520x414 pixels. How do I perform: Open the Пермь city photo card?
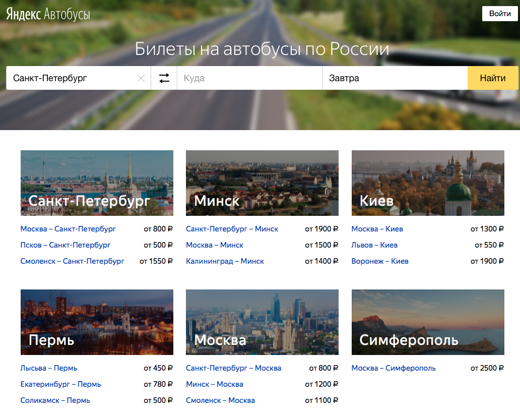(x=97, y=322)
